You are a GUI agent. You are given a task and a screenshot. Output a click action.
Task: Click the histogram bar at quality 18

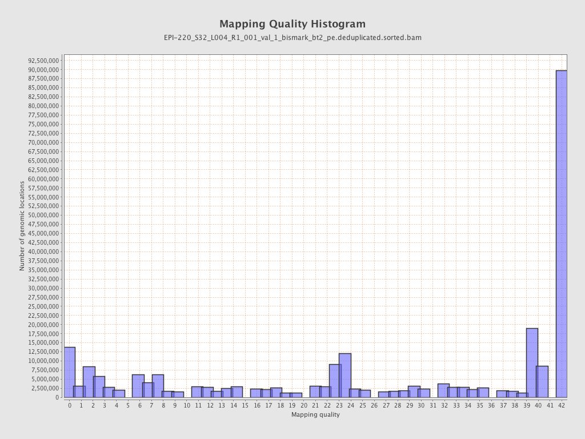coord(276,393)
